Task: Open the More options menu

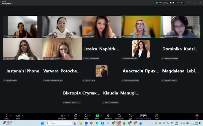Action: (157, 116)
